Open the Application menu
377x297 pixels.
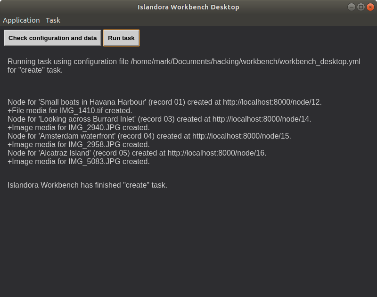[x=21, y=20]
